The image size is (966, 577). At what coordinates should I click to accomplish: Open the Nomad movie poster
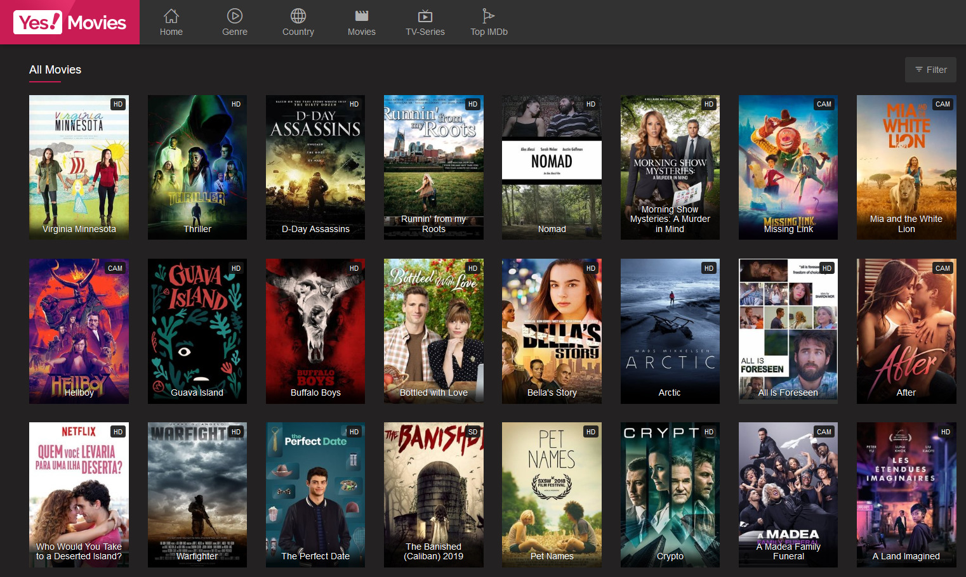tap(552, 167)
